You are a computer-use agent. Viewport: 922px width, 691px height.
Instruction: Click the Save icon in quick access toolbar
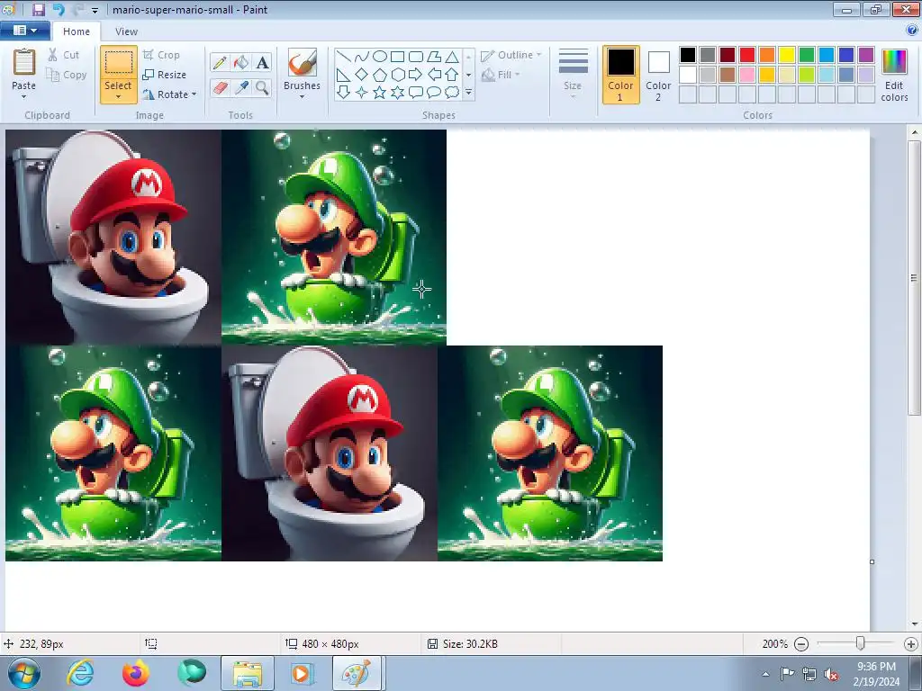click(38, 9)
